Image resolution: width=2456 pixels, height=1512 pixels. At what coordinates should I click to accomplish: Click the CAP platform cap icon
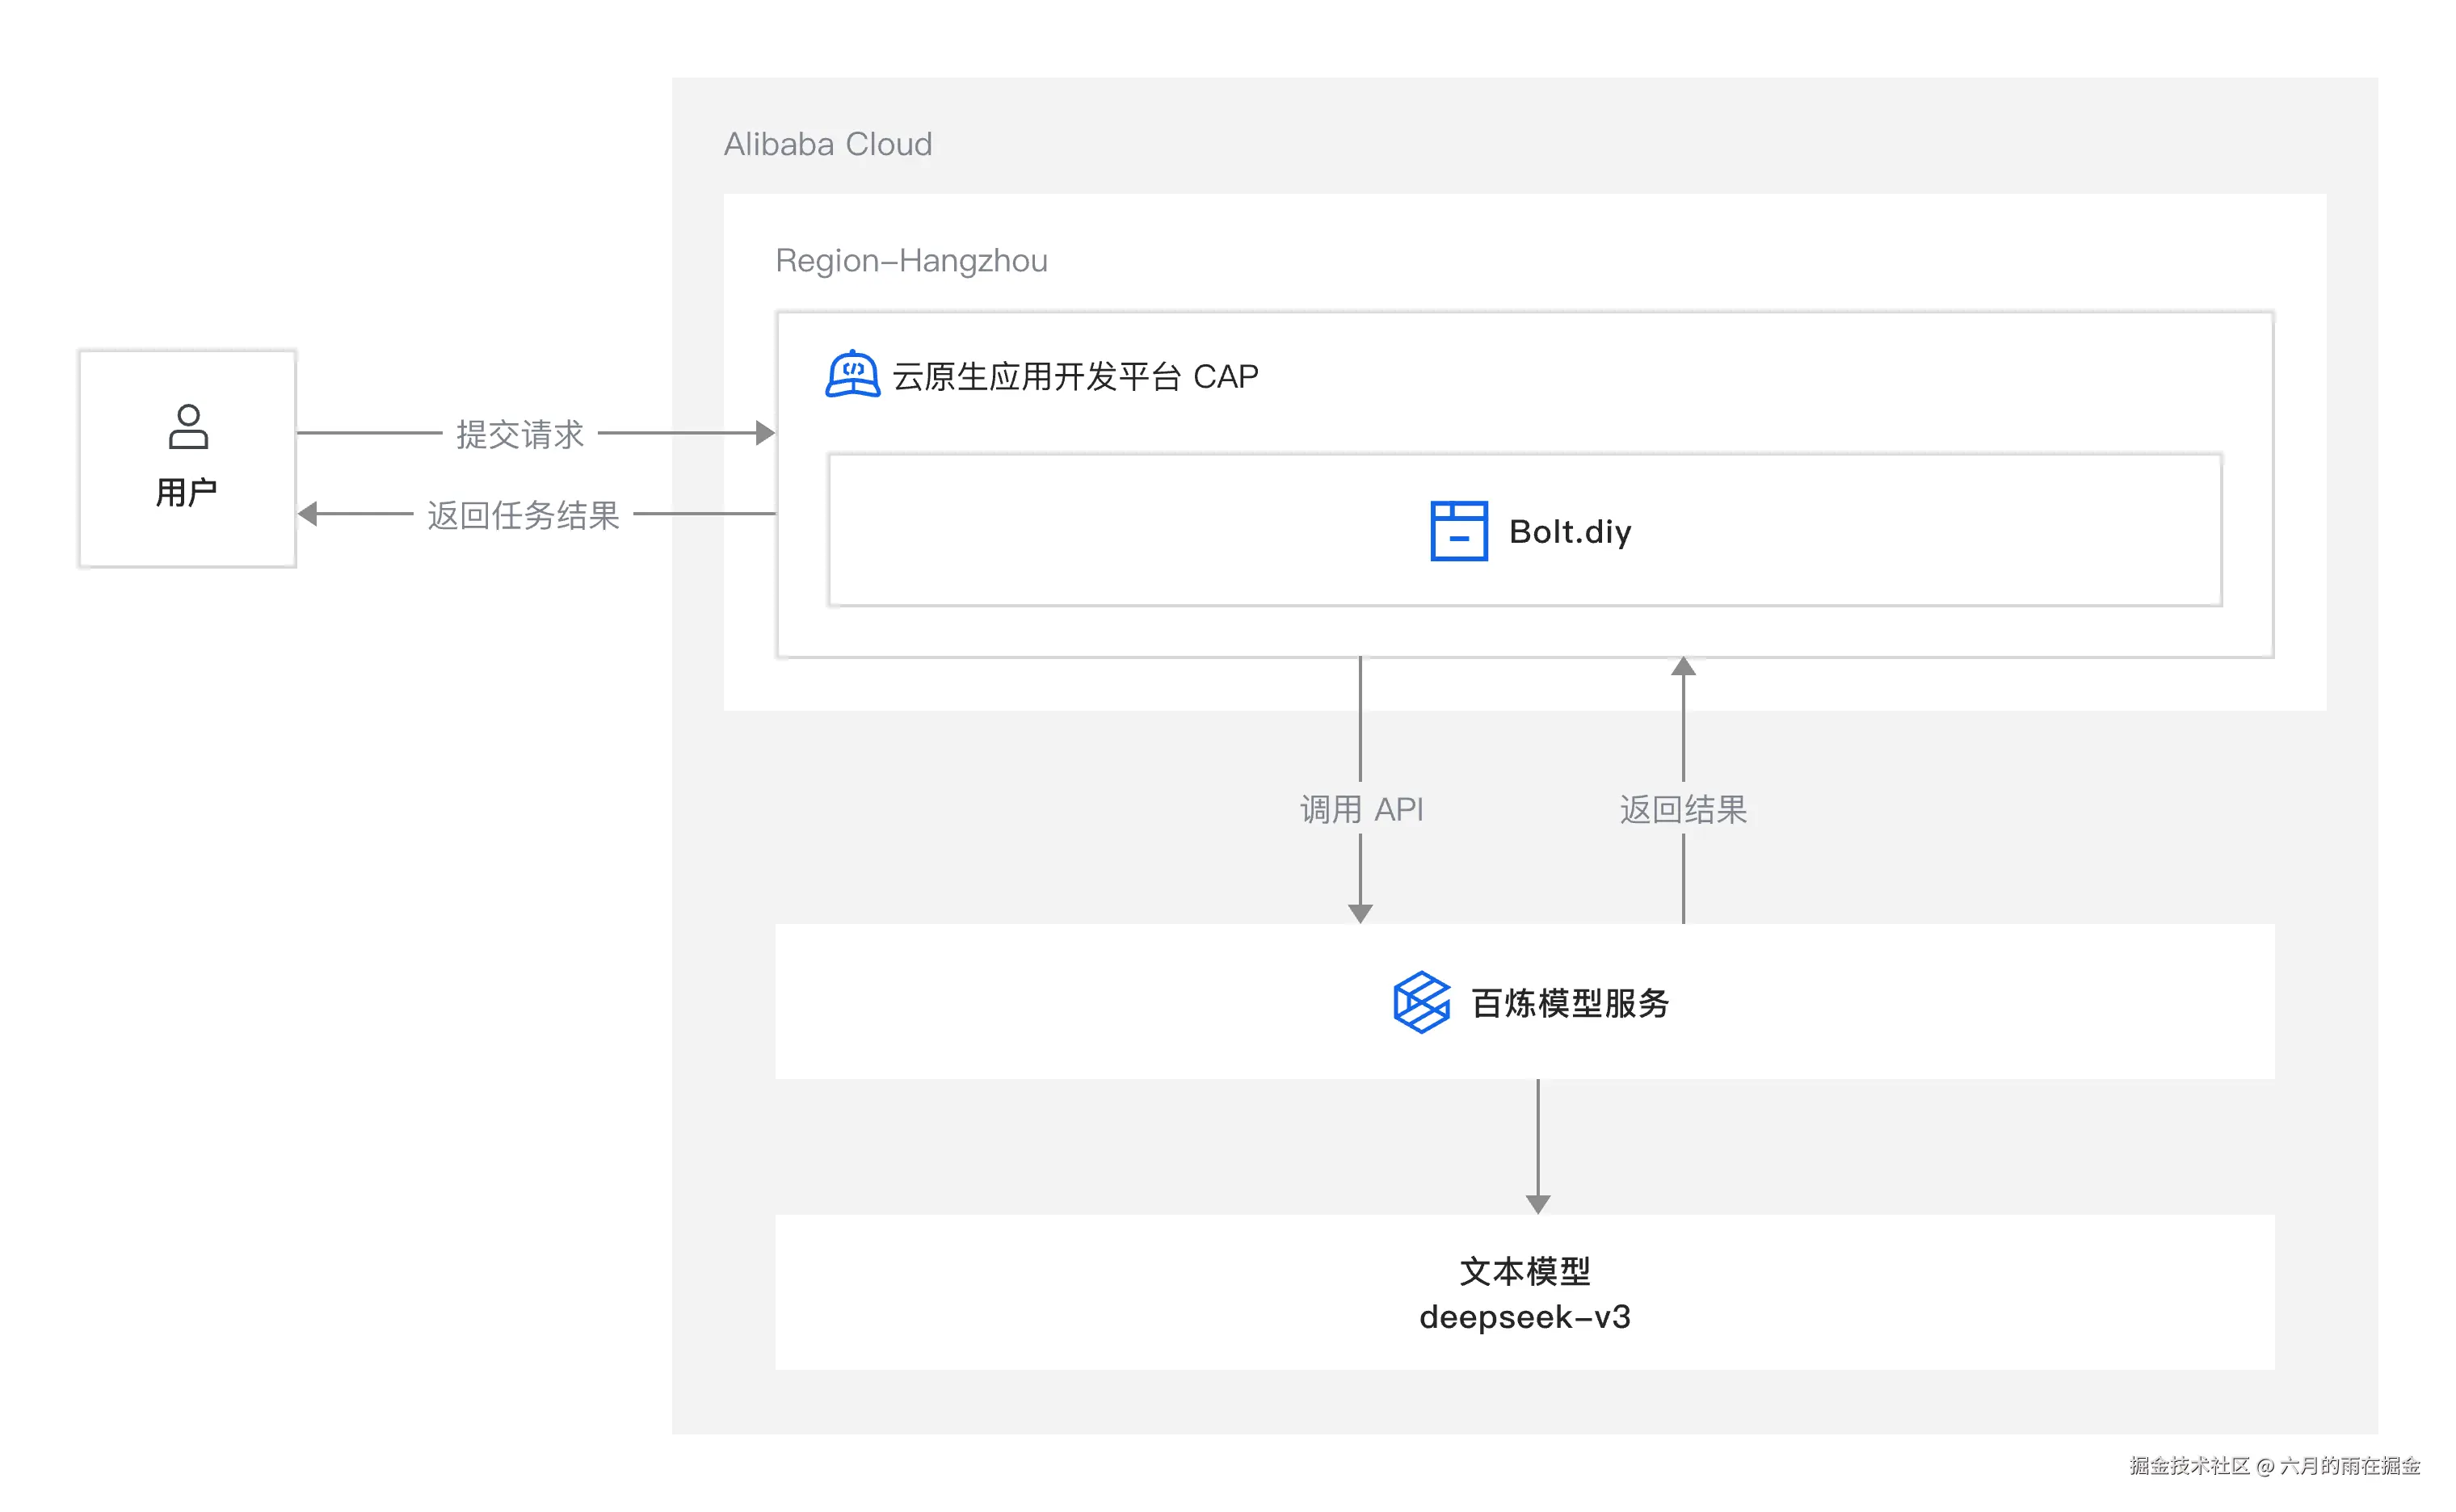pos(852,375)
